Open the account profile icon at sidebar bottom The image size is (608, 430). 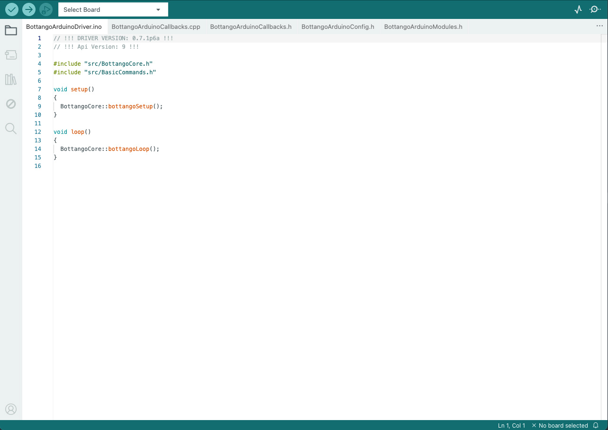[10, 409]
